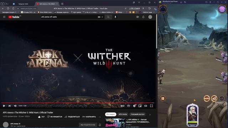Select the Все видео chip
The image size is (228, 128).
(x=111, y=114)
